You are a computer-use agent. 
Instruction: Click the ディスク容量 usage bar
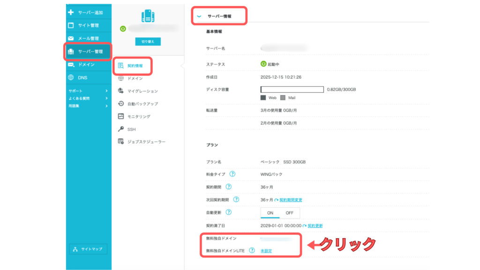(x=292, y=89)
